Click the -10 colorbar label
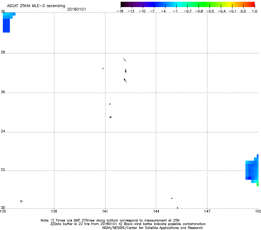This screenshot has width=261, height=230. click(142, 11)
